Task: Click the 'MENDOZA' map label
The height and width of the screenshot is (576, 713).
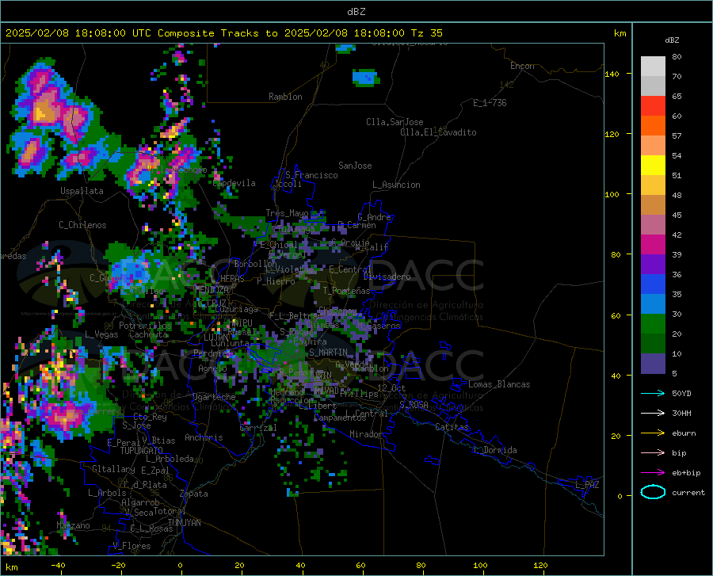Action: (212, 289)
